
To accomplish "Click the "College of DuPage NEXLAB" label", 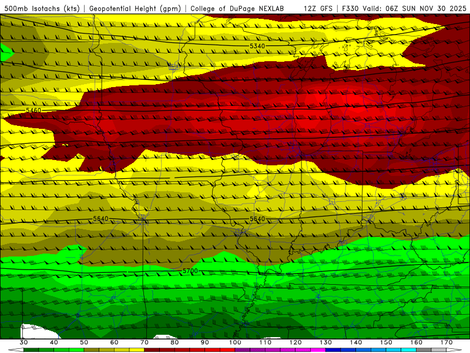I will [237, 8].
